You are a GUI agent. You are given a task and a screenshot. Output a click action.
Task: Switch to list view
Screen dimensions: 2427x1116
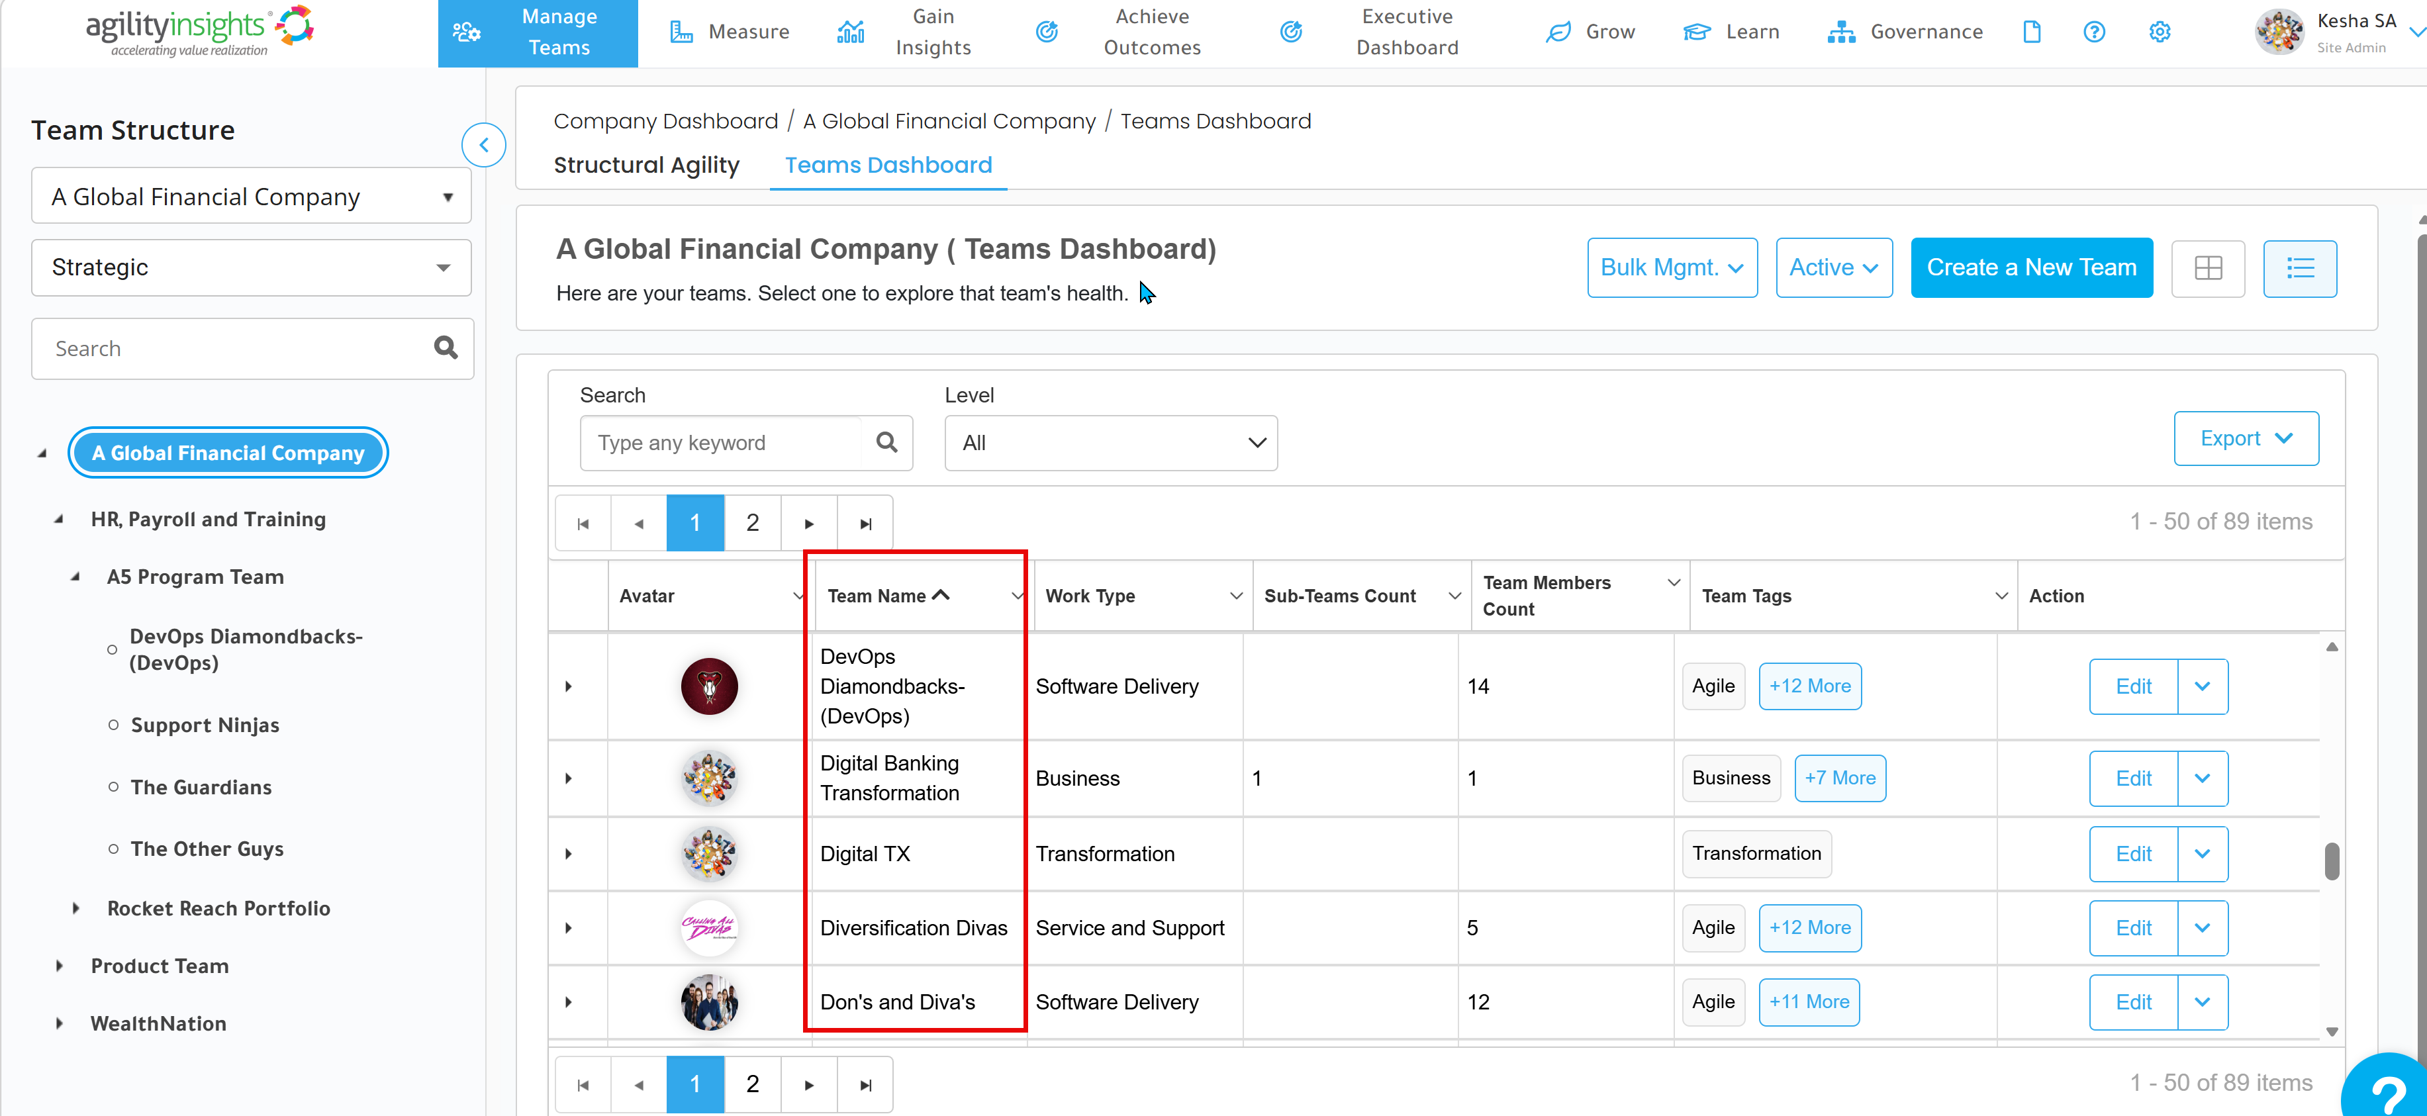[2300, 268]
